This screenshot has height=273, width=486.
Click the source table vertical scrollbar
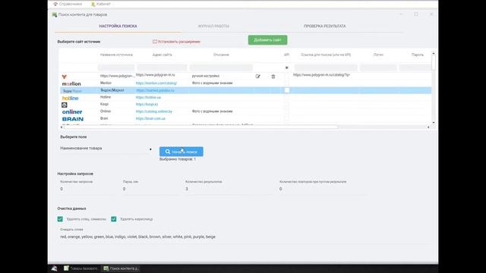434,63
